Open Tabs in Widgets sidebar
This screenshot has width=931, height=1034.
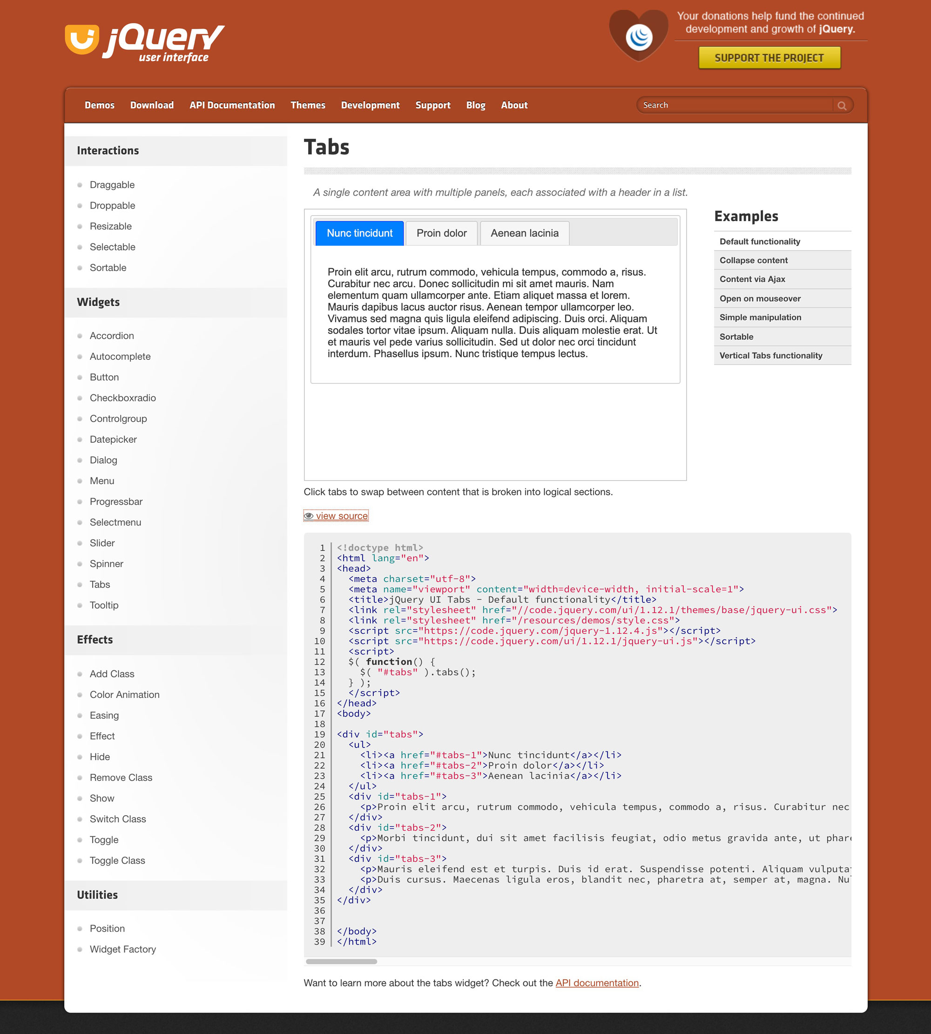click(100, 584)
